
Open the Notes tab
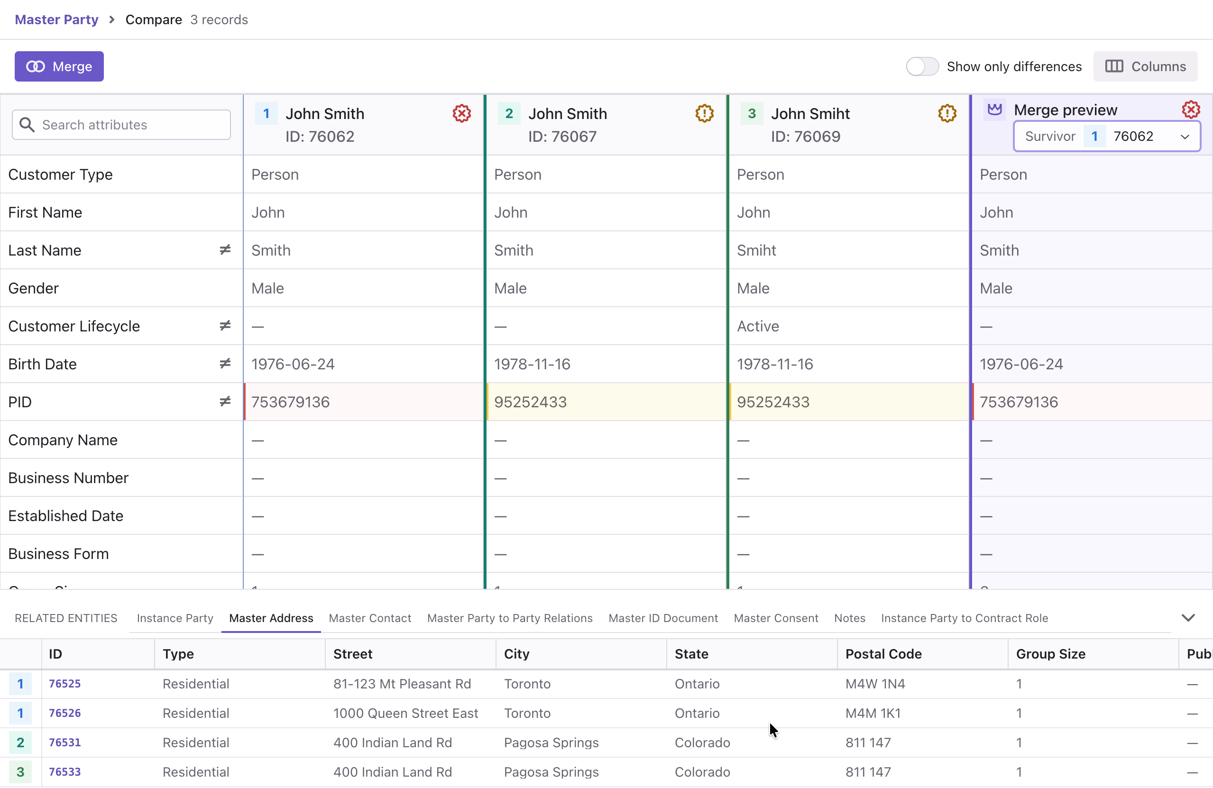tap(850, 618)
